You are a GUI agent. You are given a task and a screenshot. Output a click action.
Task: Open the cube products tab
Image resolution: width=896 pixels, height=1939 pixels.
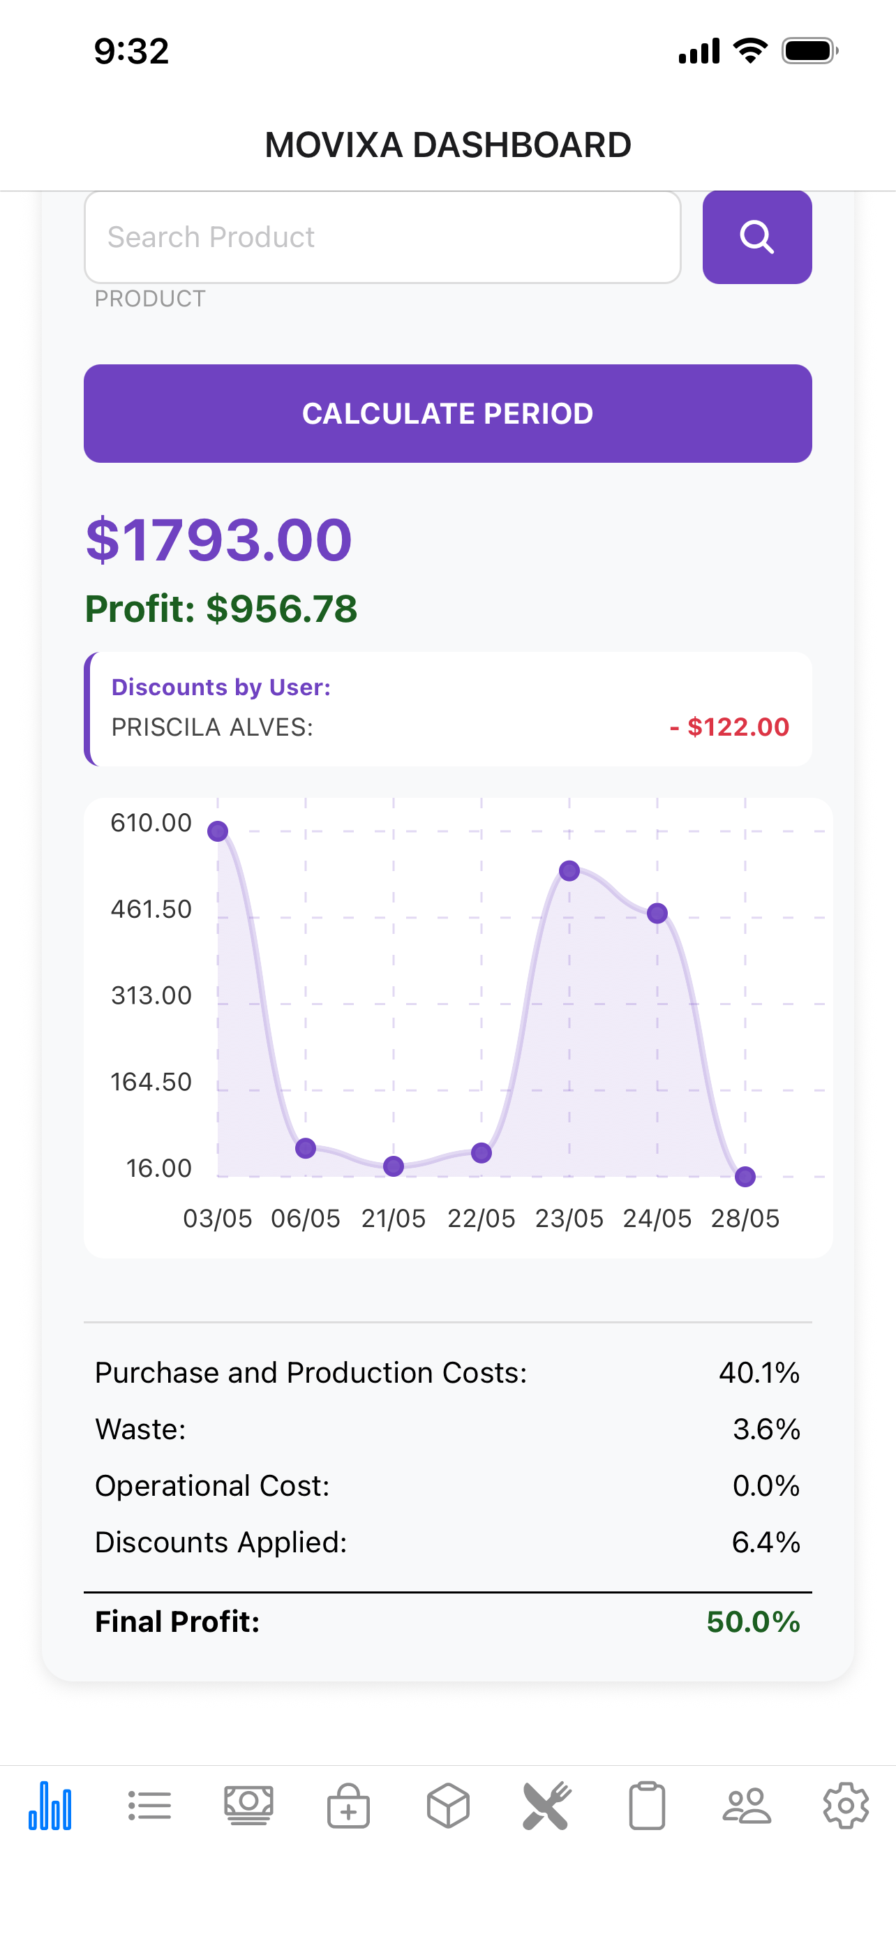pos(449,1806)
